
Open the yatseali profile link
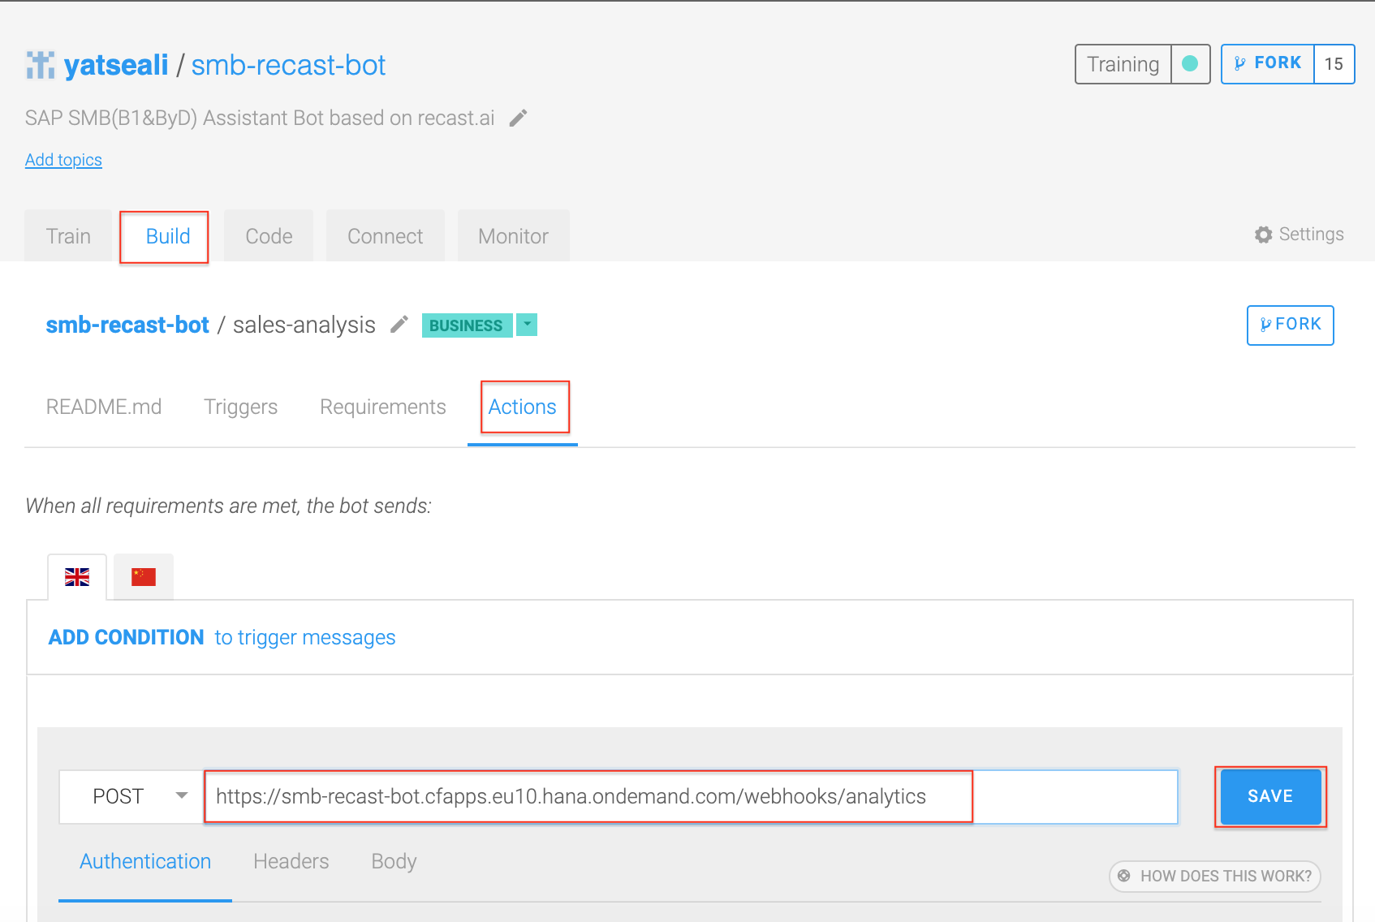[x=116, y=65]
